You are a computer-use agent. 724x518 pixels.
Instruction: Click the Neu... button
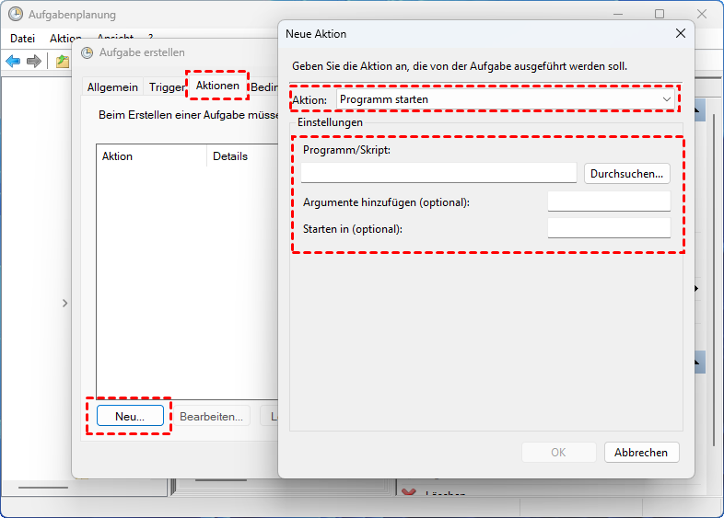[x=130, y=417]
